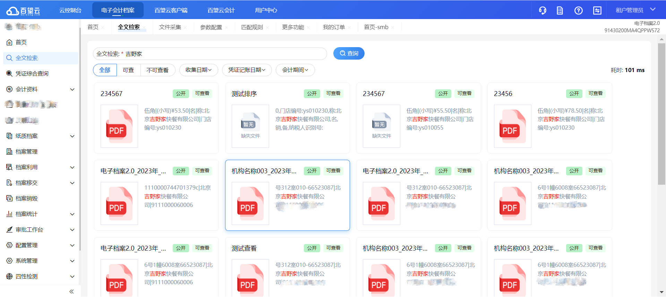Go to 云控制台 in top navigation
The width and height of the screenshot is (666, 297).
(70, 10)
